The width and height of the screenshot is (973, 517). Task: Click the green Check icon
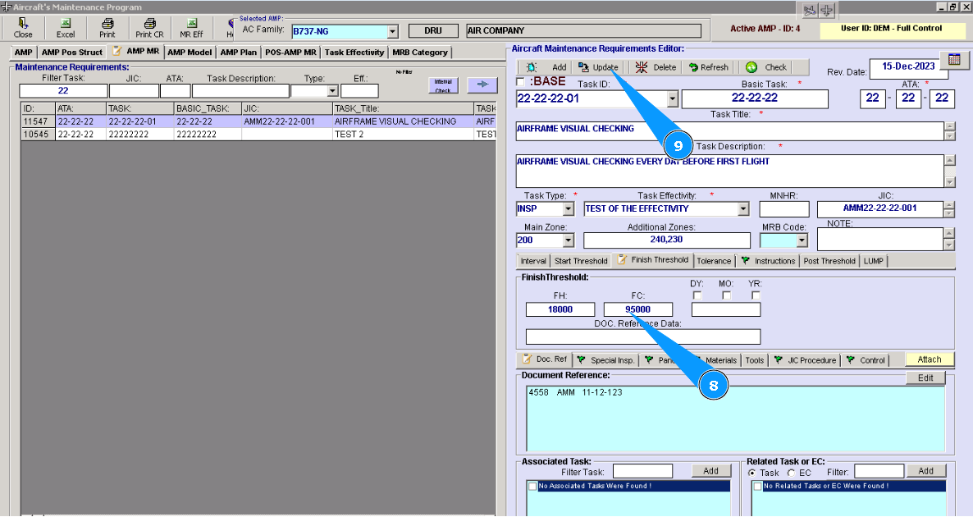(x=751, y=67)
